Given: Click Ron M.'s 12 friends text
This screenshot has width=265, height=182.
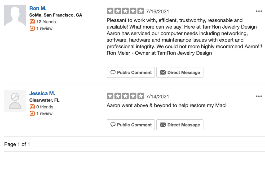Looking at the screenshot, I should (x=46, y=22).
